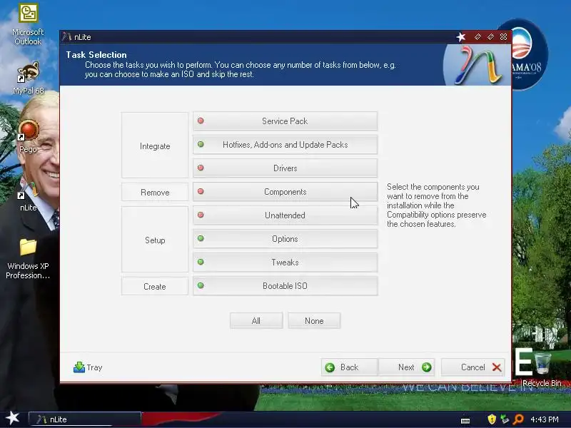Toggle the Unattended setup task
571x428 pixels.
pyautogui.click(x=285, y=215)
